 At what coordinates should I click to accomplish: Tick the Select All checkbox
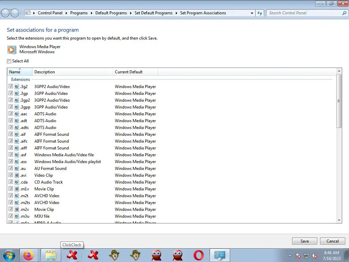[9, 61]
